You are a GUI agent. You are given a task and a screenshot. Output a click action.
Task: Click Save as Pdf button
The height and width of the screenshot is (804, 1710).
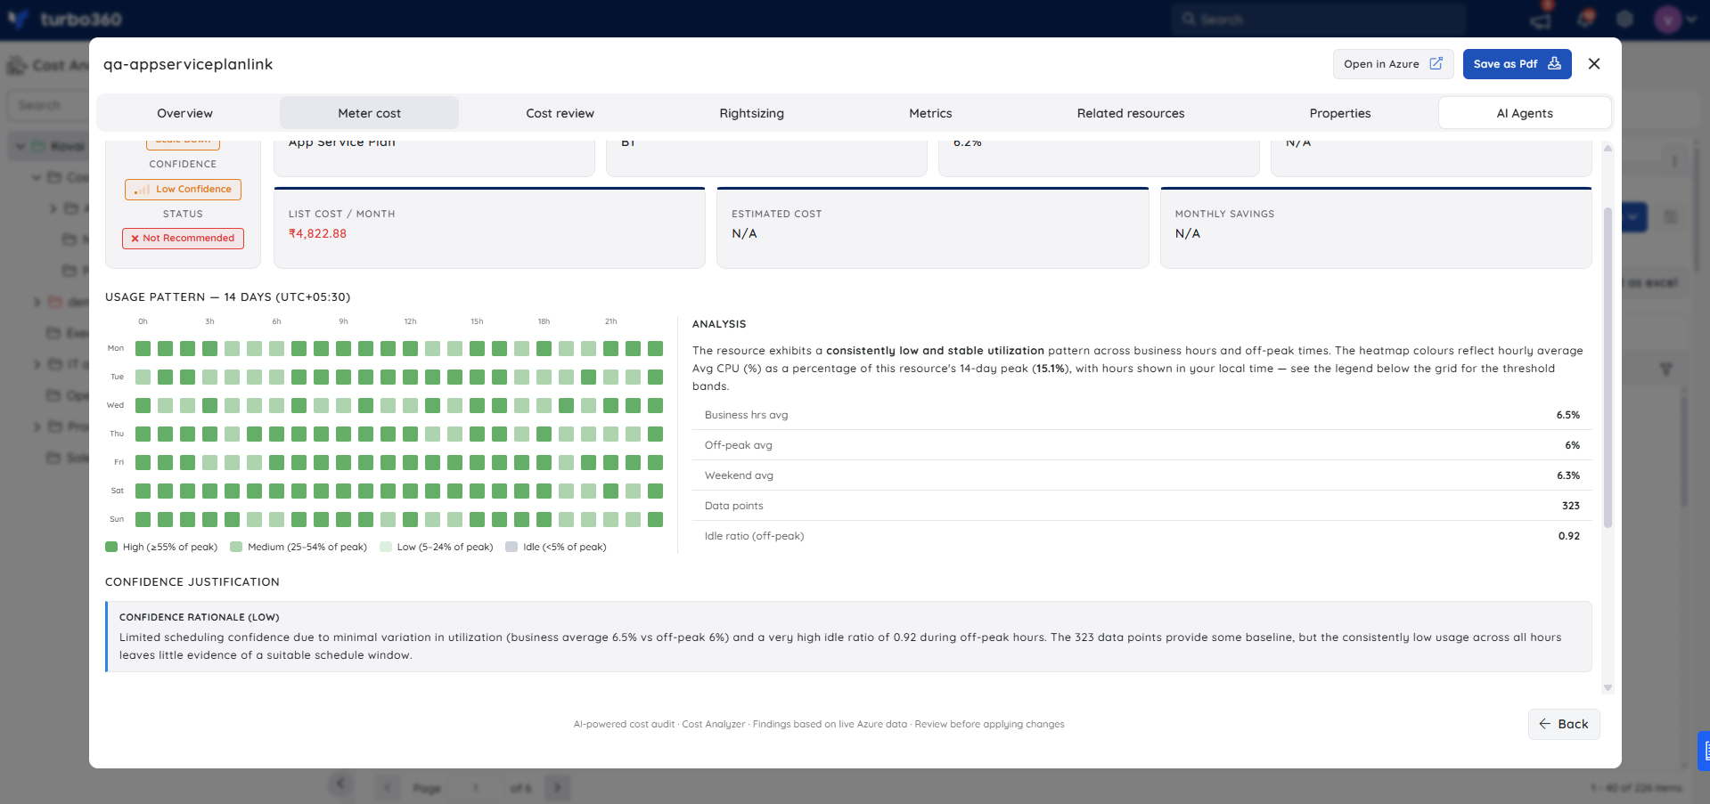pyautogui.click(x=1517, y=64)
